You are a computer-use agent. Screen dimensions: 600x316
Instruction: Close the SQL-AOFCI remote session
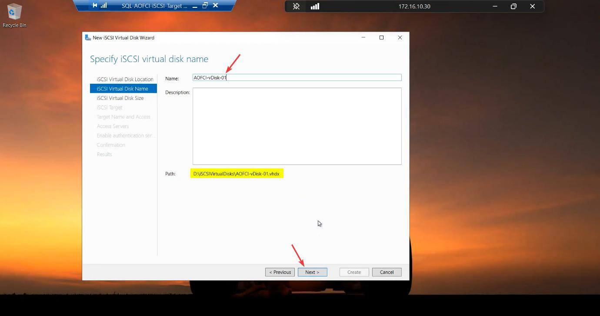[215, 6]
